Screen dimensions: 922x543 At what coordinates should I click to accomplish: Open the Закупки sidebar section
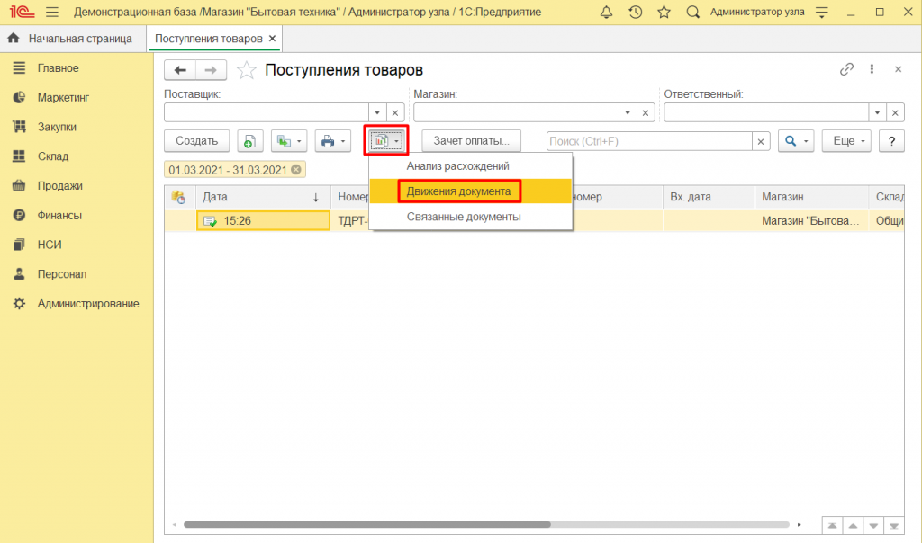click(56, 127)
